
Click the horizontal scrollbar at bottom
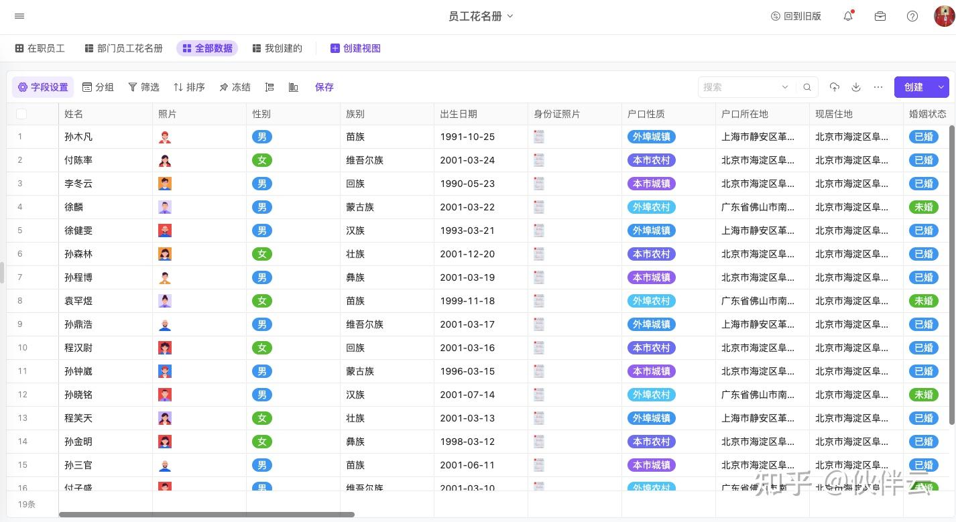(x=206, y=515)
